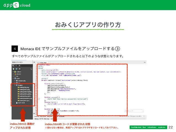This screenshot has height=132, width=176.
Task: Select the images folder label
Action: click(20, 85)
